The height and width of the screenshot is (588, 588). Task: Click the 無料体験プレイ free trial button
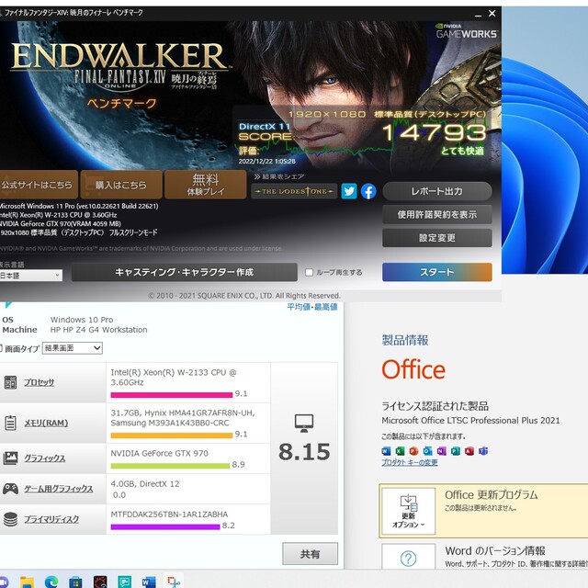point(206,185)
